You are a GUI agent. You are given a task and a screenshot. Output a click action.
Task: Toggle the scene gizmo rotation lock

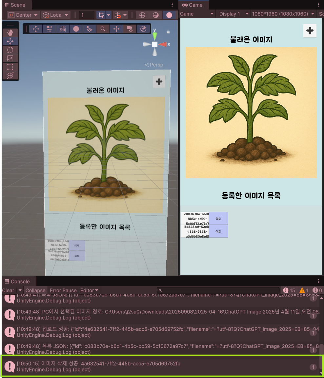(168, 31)
